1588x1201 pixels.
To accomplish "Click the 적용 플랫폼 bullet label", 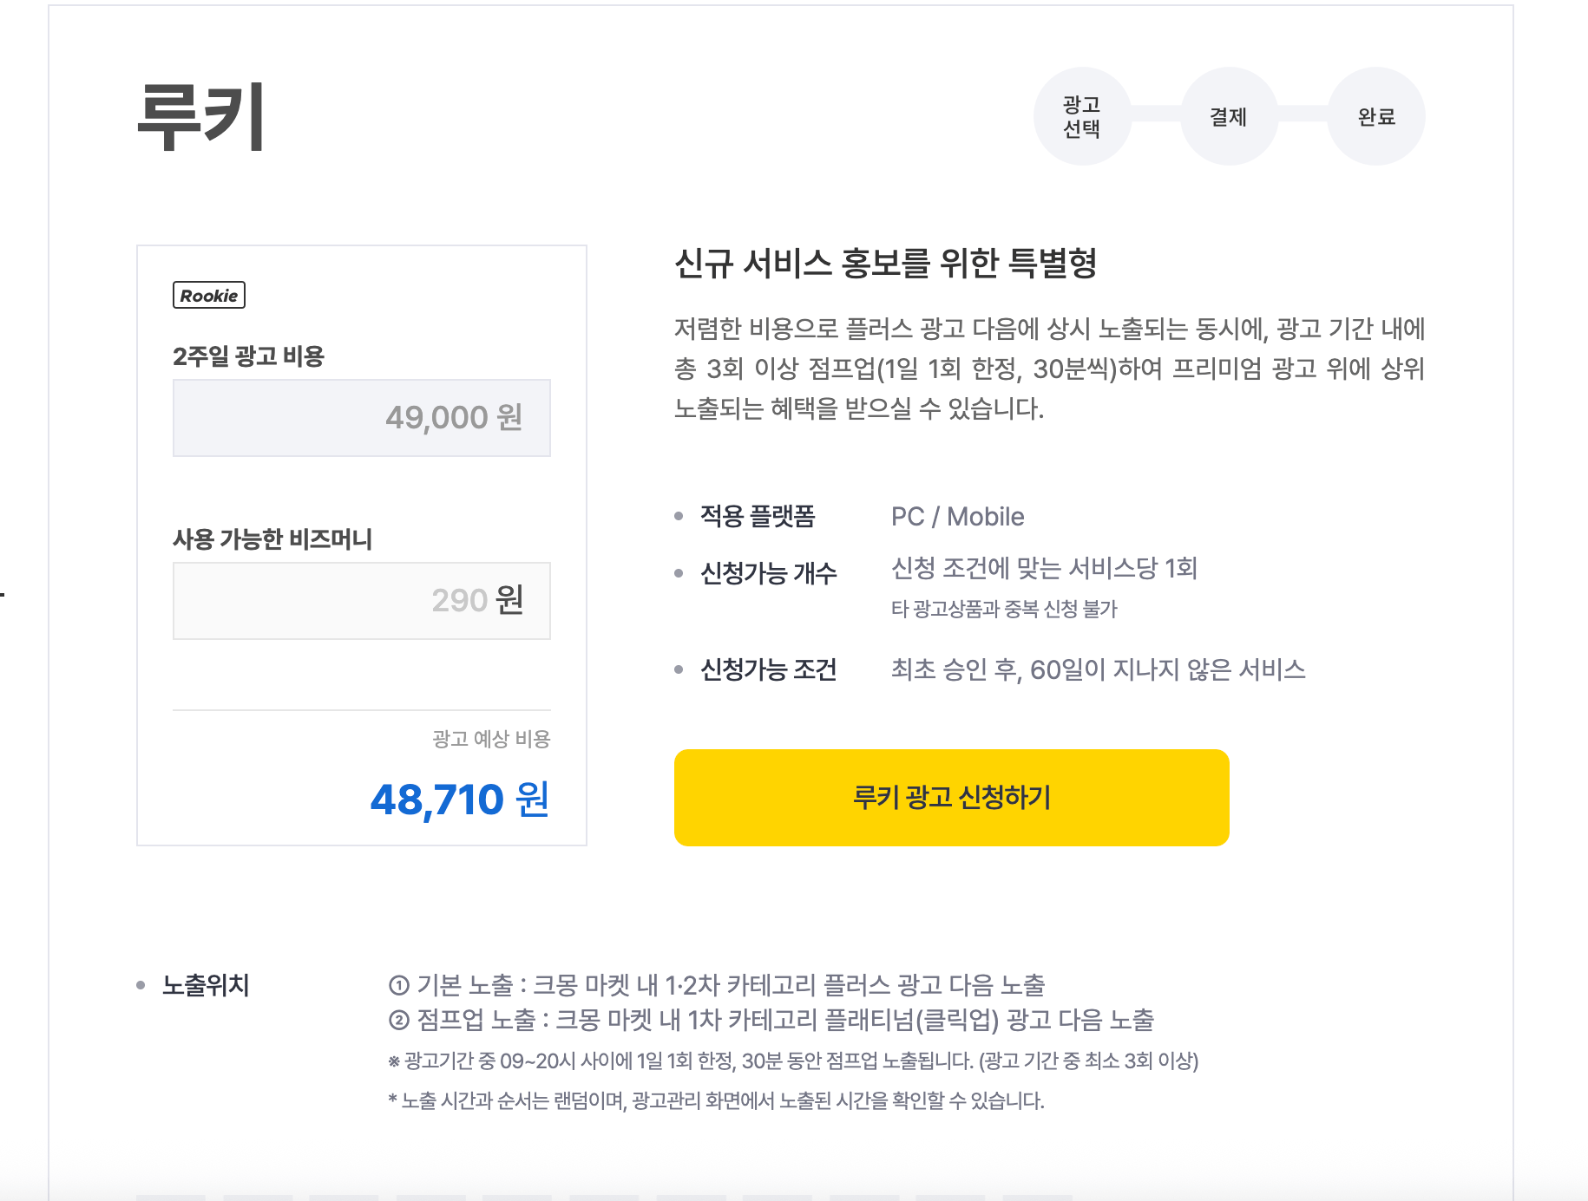I will (758, 516).
